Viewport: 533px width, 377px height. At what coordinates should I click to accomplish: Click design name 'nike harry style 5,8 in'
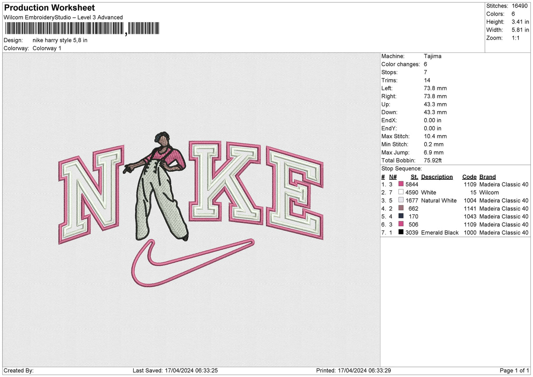[60, 40]
